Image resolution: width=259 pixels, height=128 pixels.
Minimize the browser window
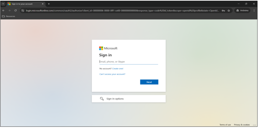point(239,4)
